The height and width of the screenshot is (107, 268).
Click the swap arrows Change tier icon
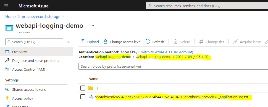201,42
